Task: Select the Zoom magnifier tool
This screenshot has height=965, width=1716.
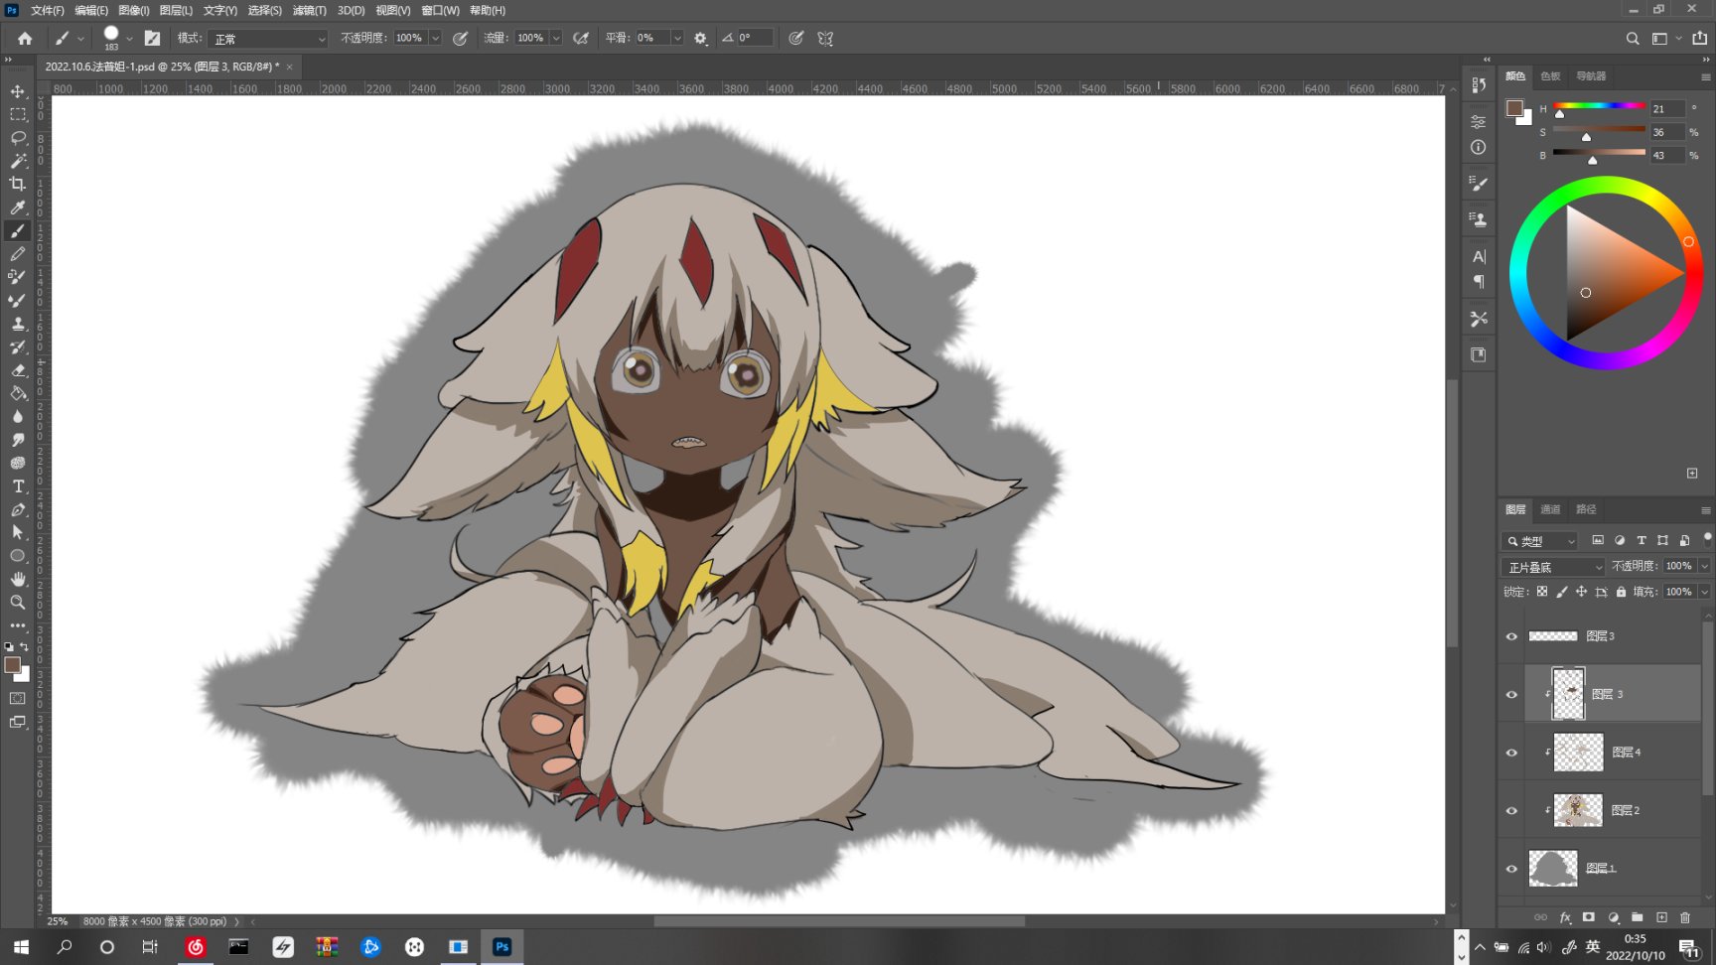Action: [18, 603]
